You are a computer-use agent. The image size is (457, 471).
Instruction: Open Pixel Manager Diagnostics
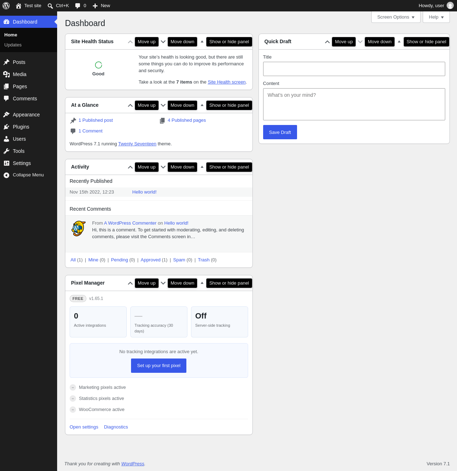(x=116, y=427)
